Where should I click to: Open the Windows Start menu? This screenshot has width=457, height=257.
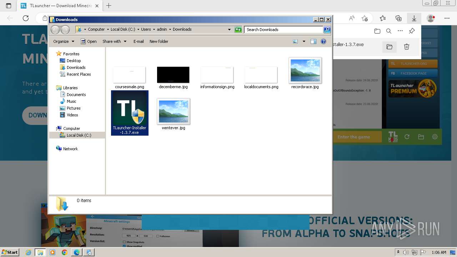pos(10,252)
